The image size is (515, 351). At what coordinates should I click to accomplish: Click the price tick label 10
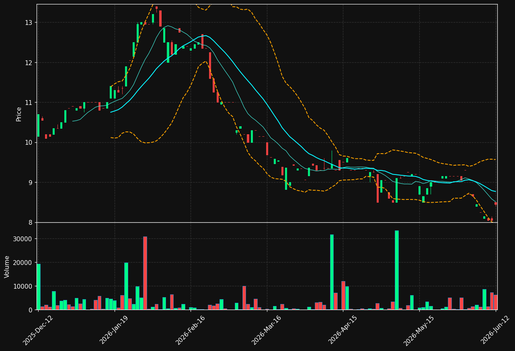(x=29, y=143)
